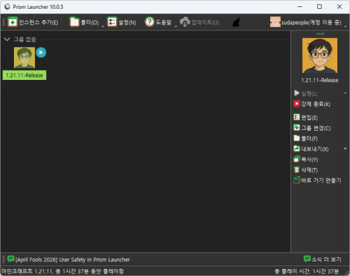Click 복사(Y) copy instance

pyautogui.click(x=306, y=159)
